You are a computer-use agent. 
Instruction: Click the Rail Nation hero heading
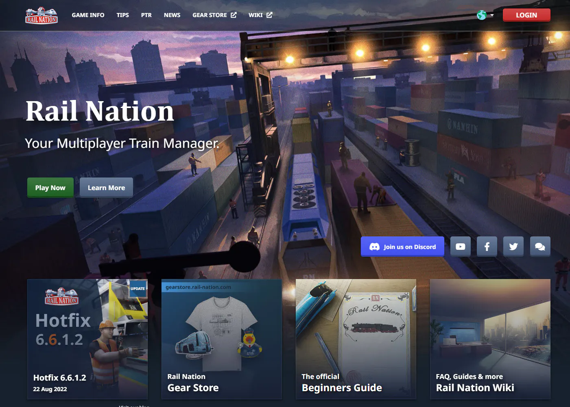(100, 111)
